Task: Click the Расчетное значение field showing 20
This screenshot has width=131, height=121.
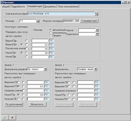Action: coord(40,49)
